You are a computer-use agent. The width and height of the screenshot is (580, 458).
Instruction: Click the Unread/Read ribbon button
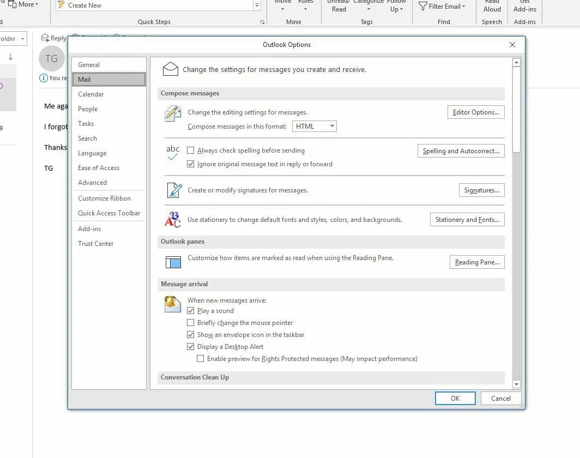point(339,7)
